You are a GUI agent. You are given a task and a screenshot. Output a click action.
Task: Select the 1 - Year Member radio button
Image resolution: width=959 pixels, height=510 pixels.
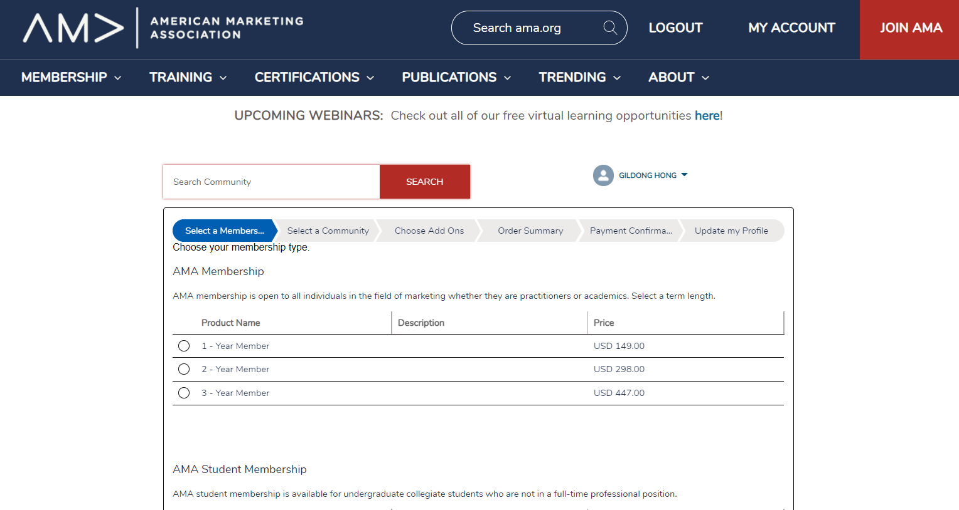(184, 346)
